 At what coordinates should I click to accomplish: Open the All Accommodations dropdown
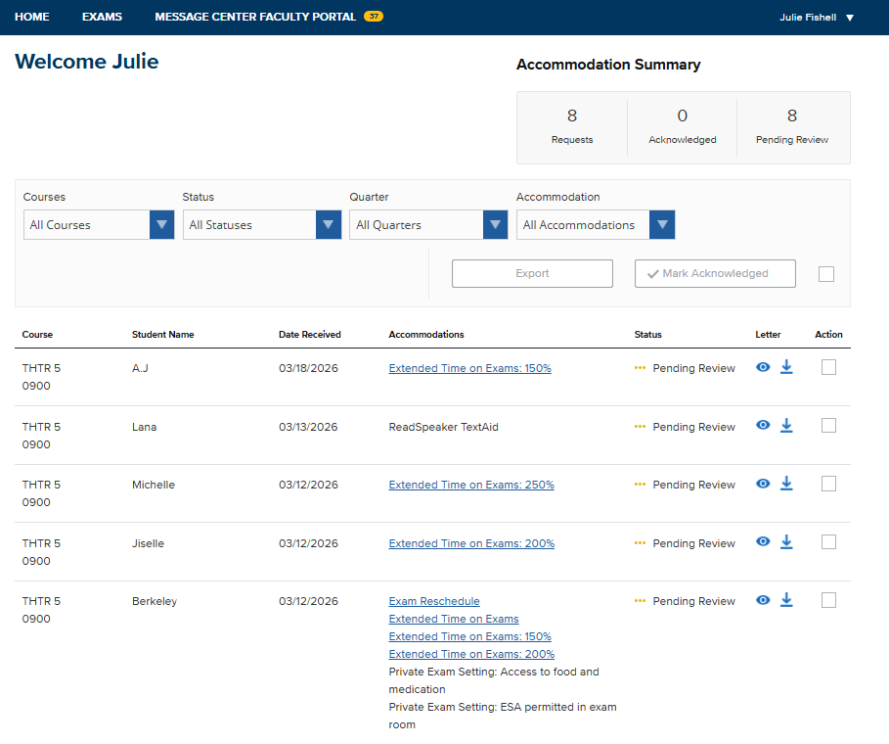(596, 224)
